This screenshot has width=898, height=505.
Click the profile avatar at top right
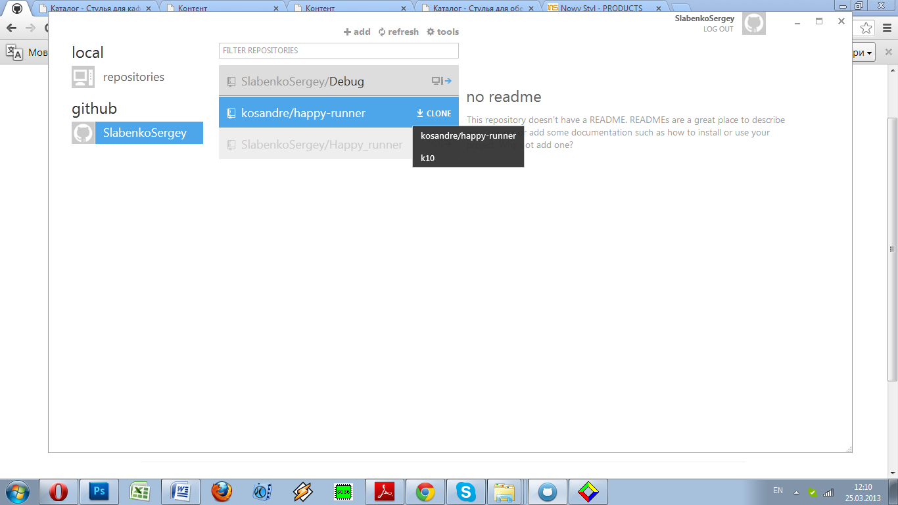(x=754, y=24)
